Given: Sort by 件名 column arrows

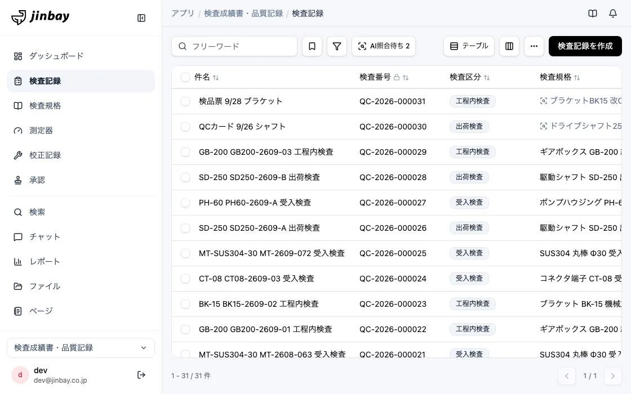Looking at the screenshot, I should tap(216, 78).
